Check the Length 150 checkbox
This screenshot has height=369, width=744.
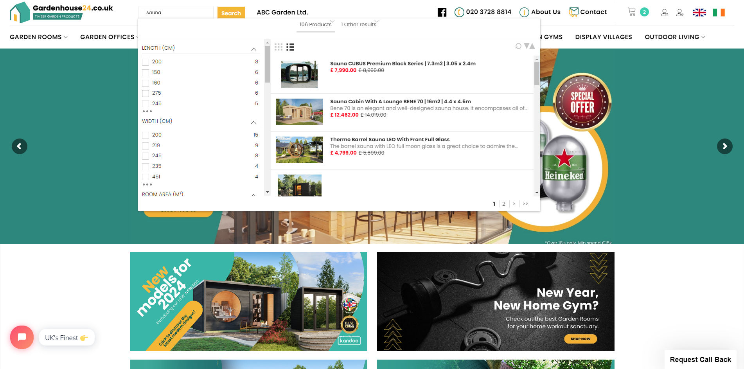click(146, 72)
